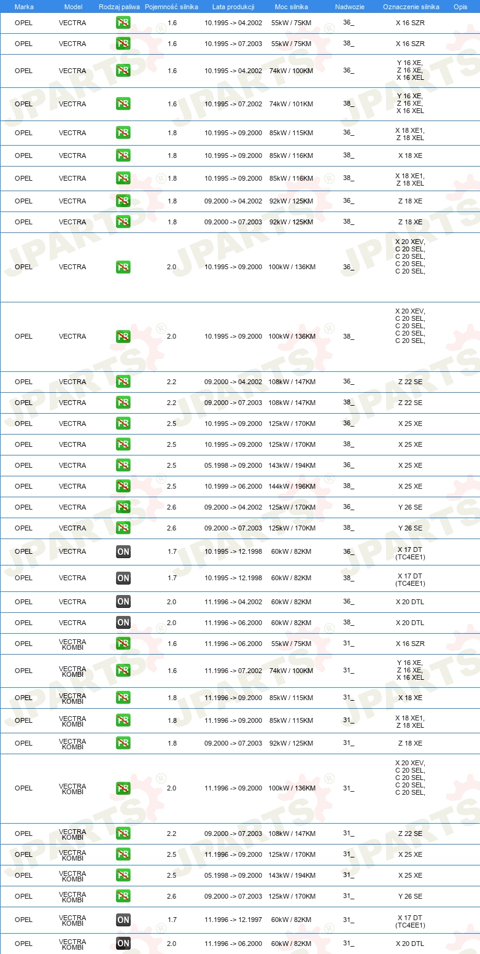Click the PB icon for Vectra 1.8 92kW body 38_
Screen dimensions: 480x954
(x=123, y=222)
